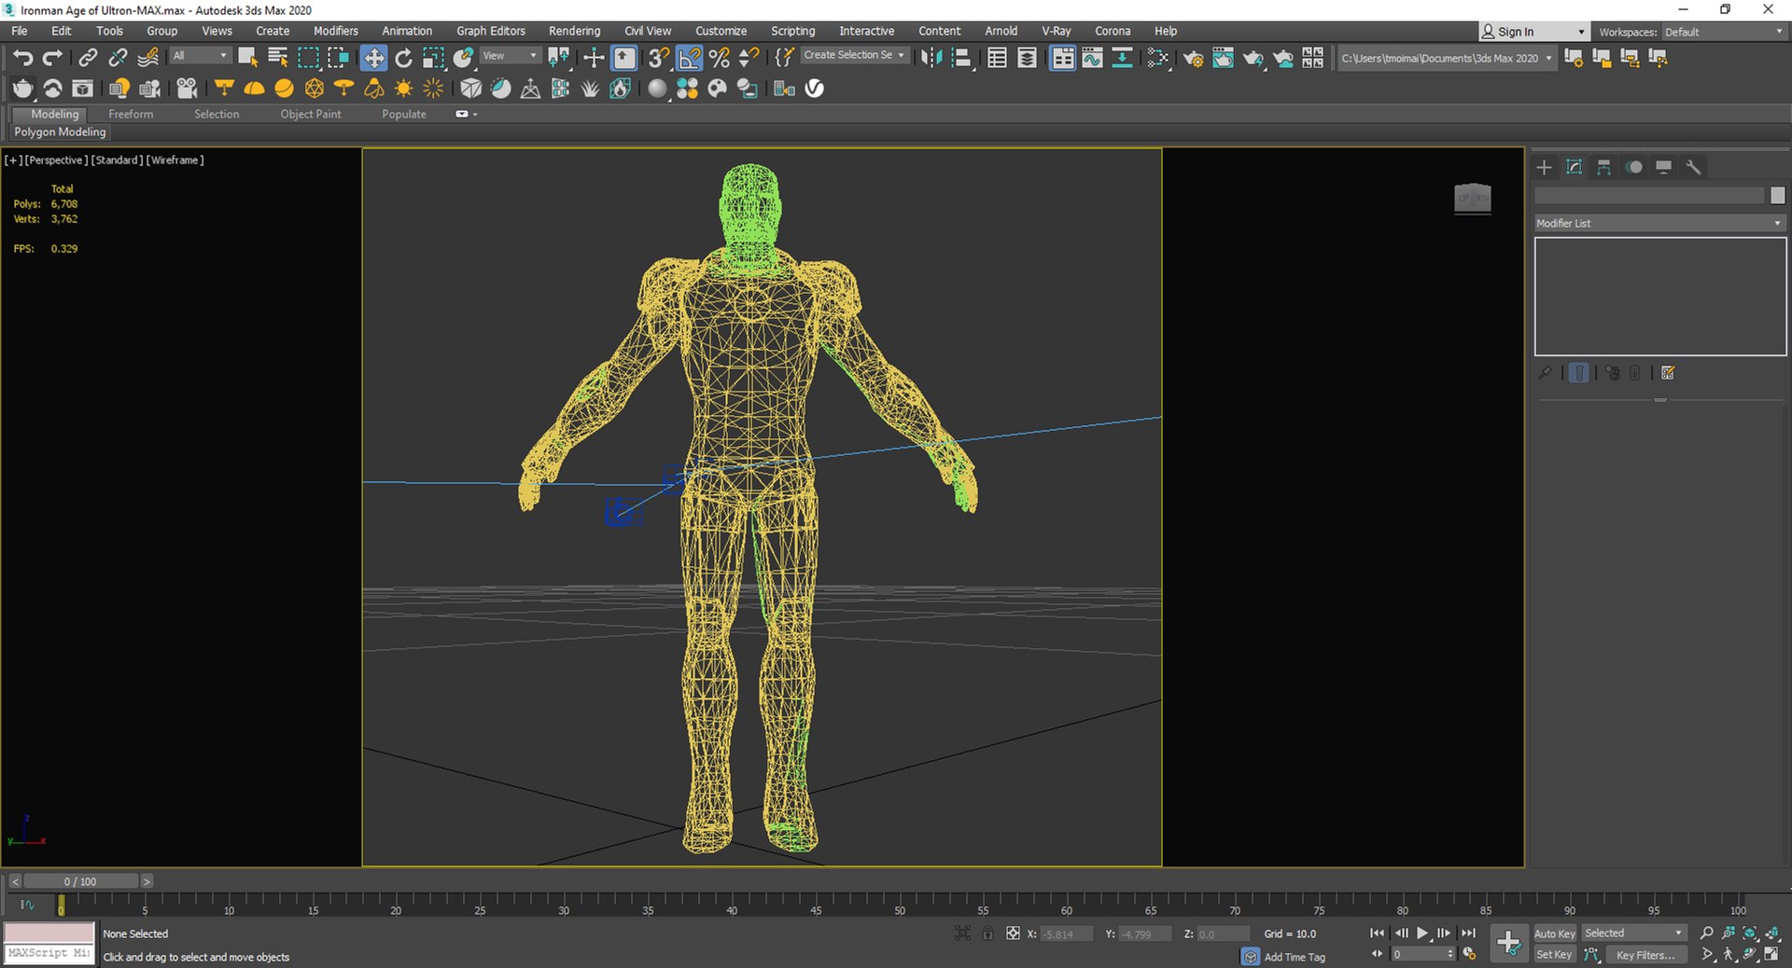This screenshot has width=1792, height=968.
Task: Open the Utilities wrench panel tab
Action: [1693, 167]
